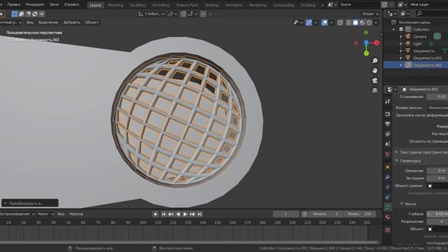Click the blue Z axis gizmo center
Viewport: 448px width, 252px height.
point(366,43)
